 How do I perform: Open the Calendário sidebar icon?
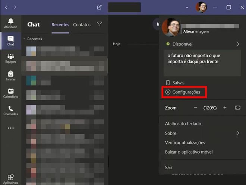11,93
